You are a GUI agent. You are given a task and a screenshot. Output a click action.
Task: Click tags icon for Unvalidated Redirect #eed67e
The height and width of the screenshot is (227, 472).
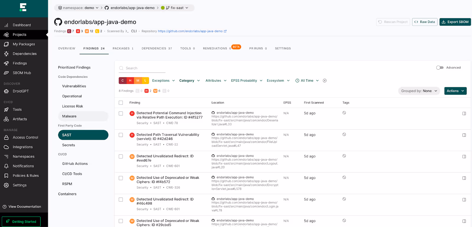[344, 156]
